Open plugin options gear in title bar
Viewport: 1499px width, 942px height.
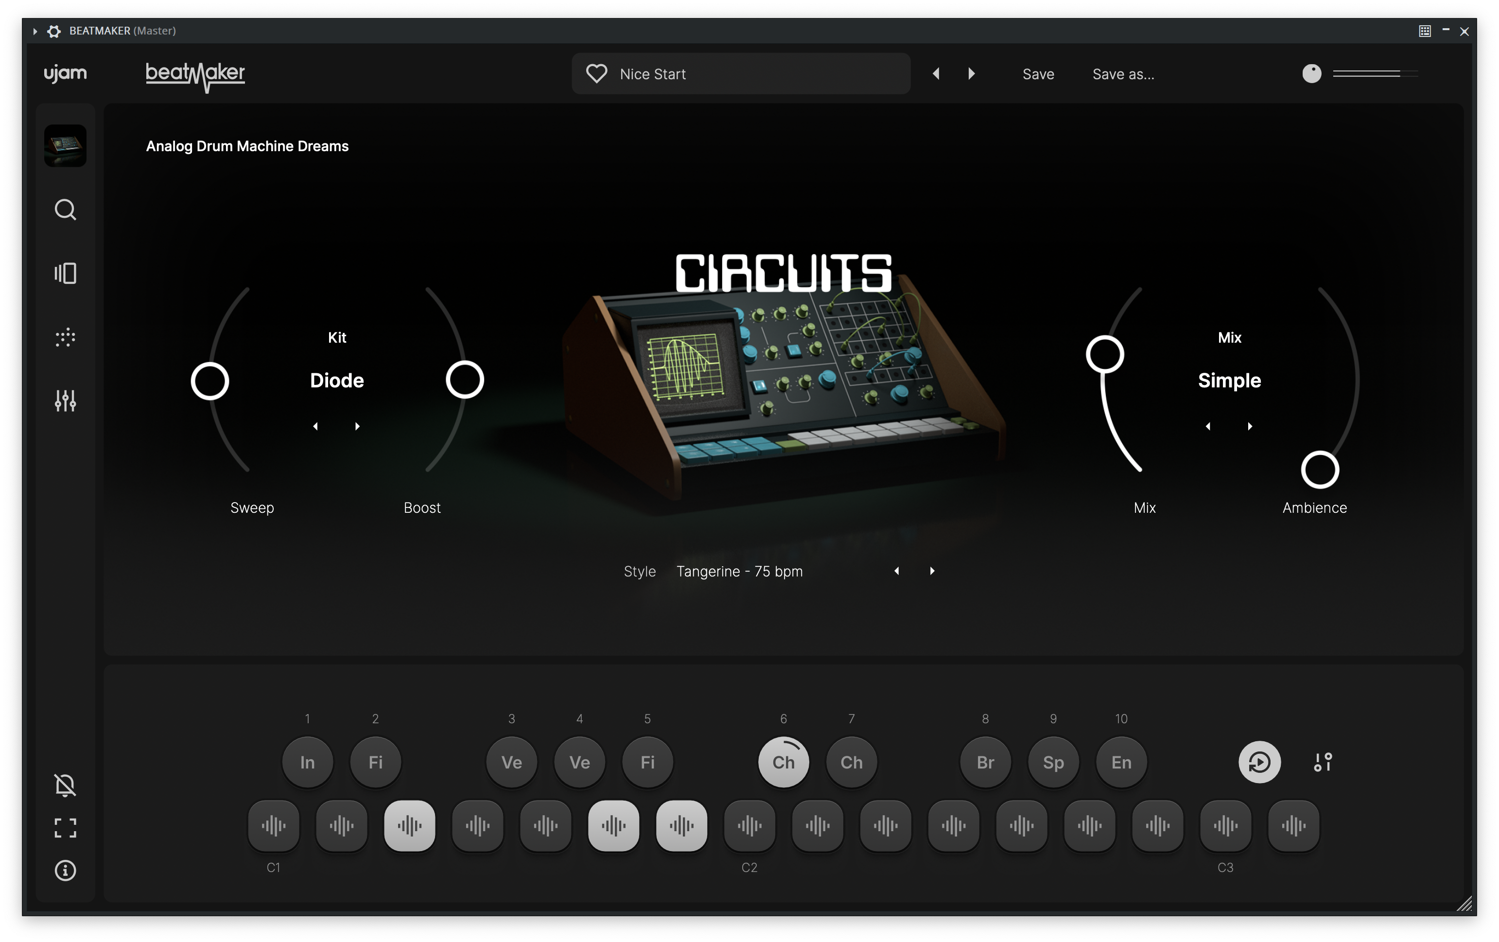tap(54, 31)
